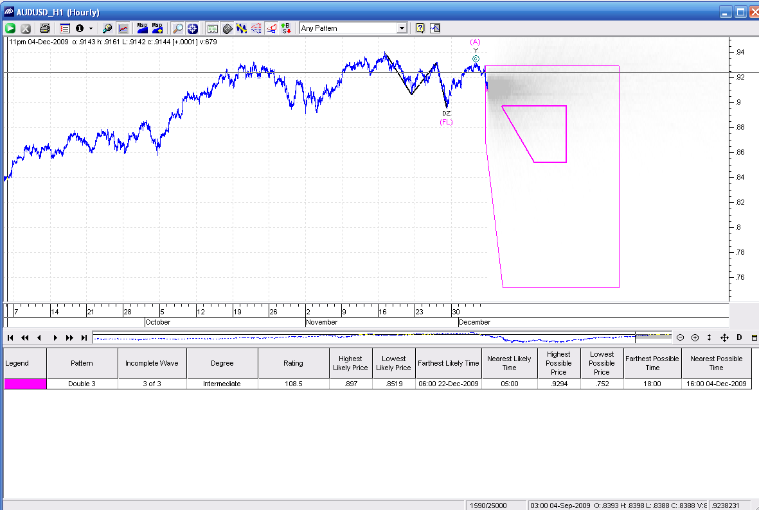The height and width of the screenshot is (510, 759).
Task: Skip to the first bar of the chart
Action: point(11,337)
